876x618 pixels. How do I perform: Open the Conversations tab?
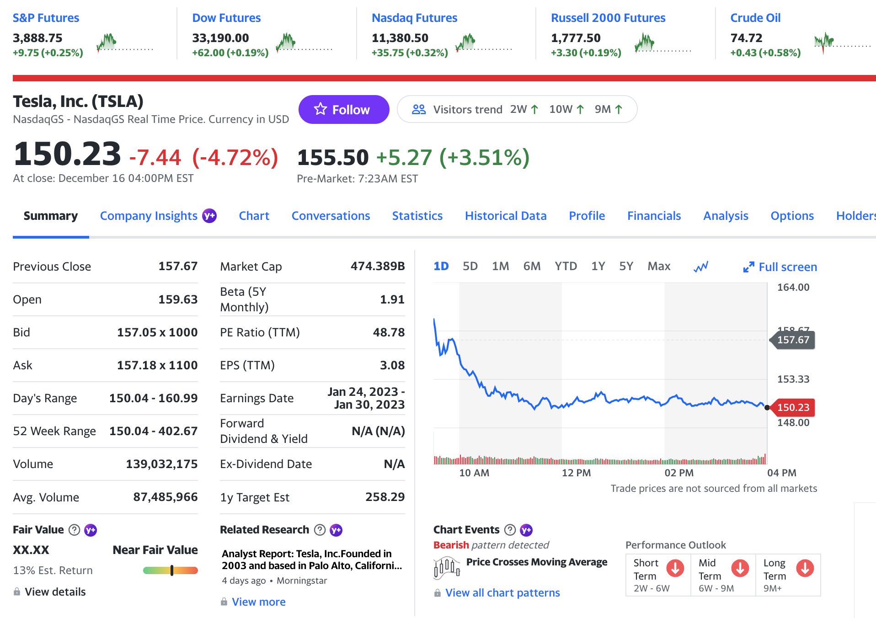click(x=331, y=216)
